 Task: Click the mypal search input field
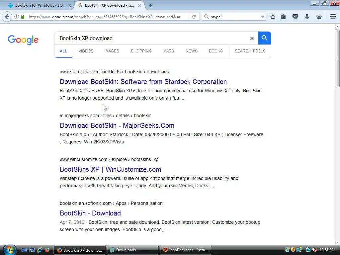click(234, 17)
